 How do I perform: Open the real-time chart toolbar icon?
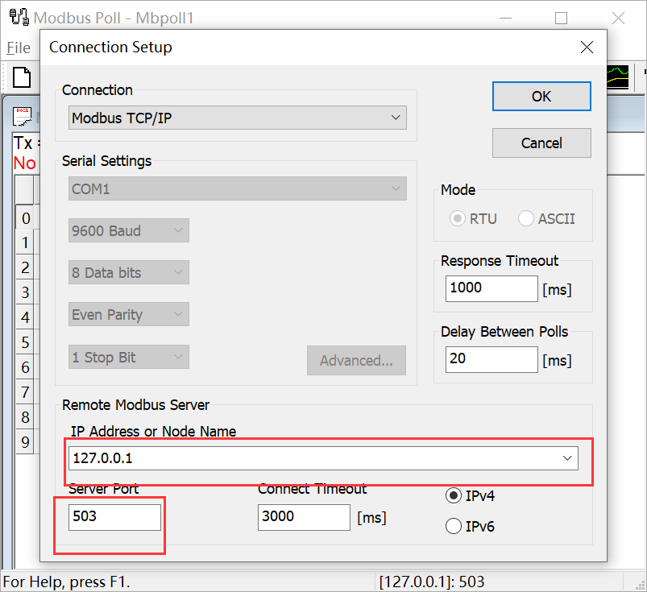618,77
